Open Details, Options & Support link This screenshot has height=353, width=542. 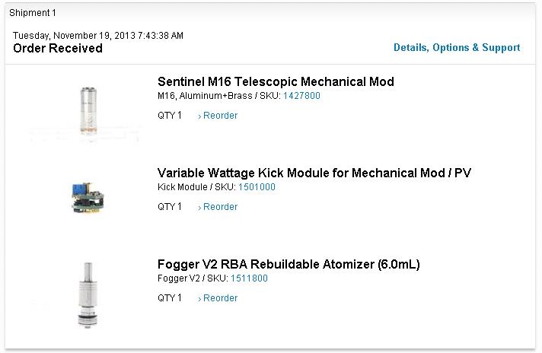pos(457,48)
